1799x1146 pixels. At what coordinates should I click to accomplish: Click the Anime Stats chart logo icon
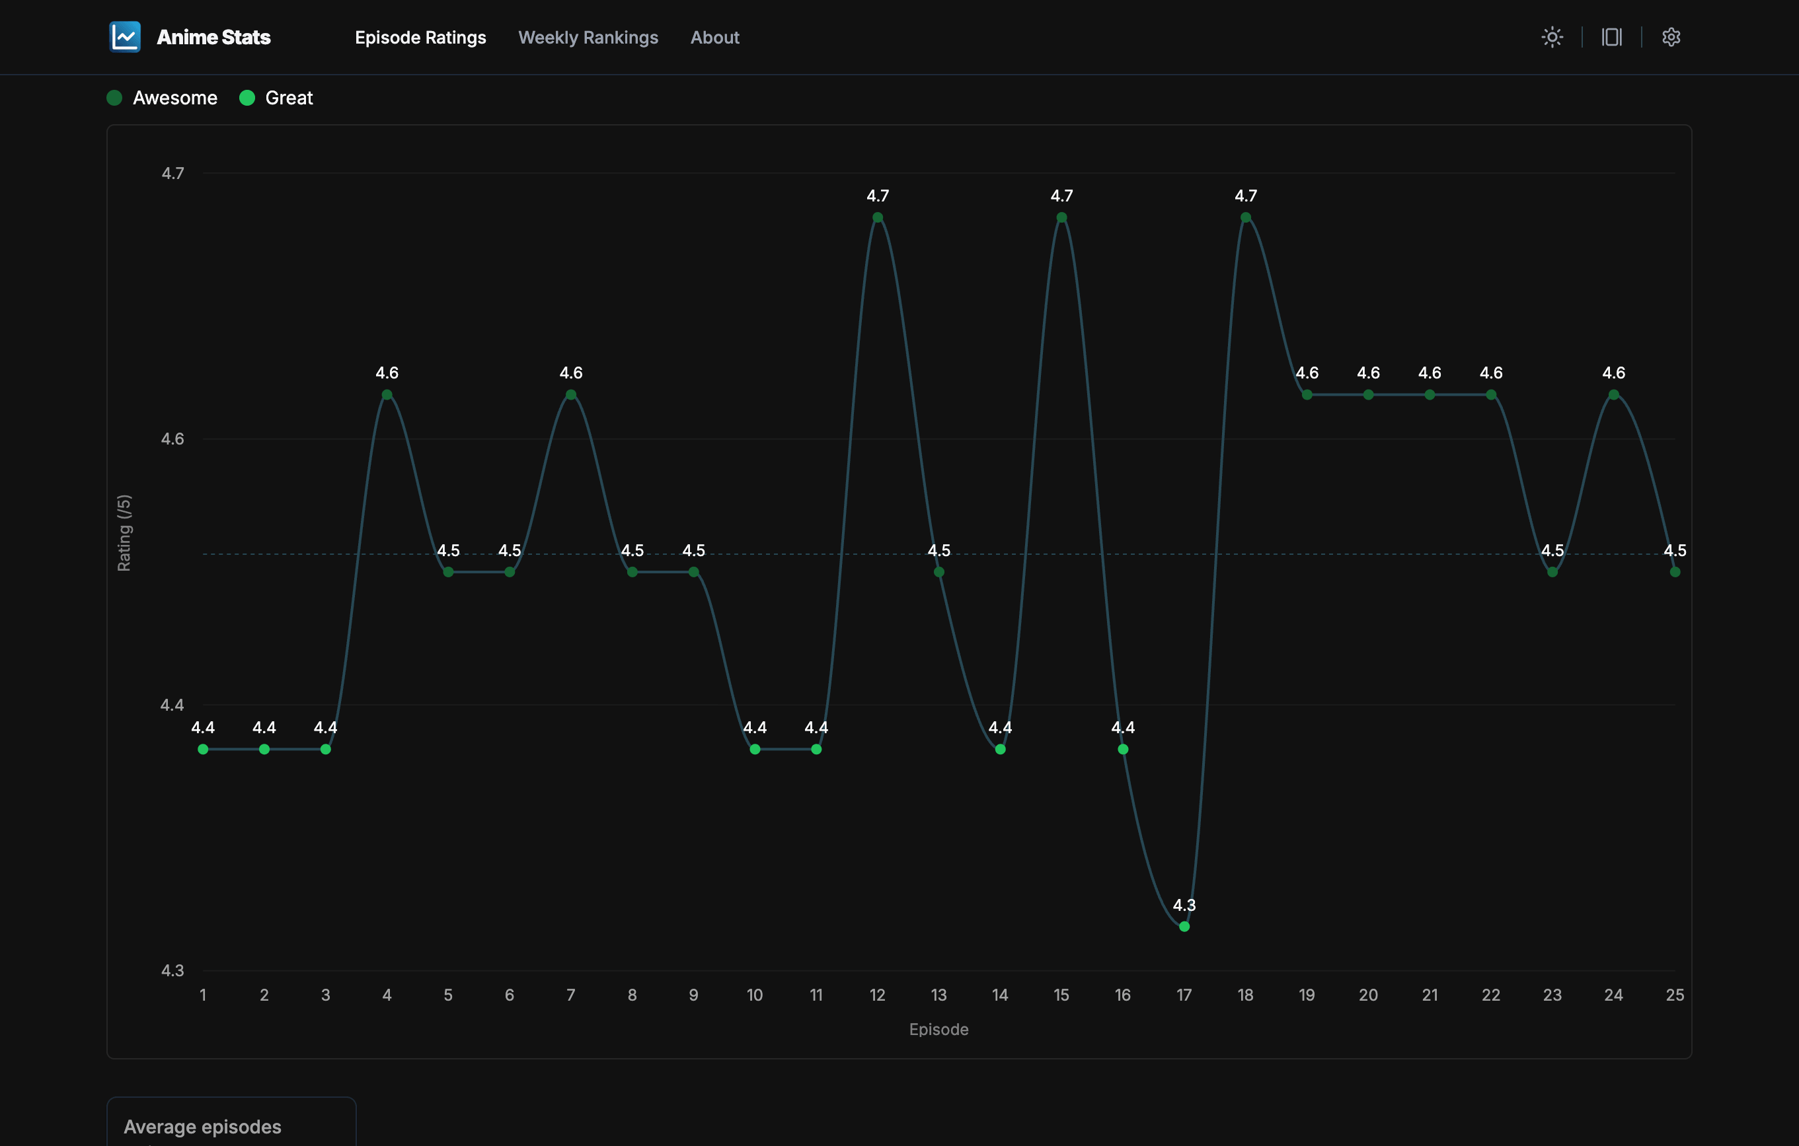click(125, 36)
